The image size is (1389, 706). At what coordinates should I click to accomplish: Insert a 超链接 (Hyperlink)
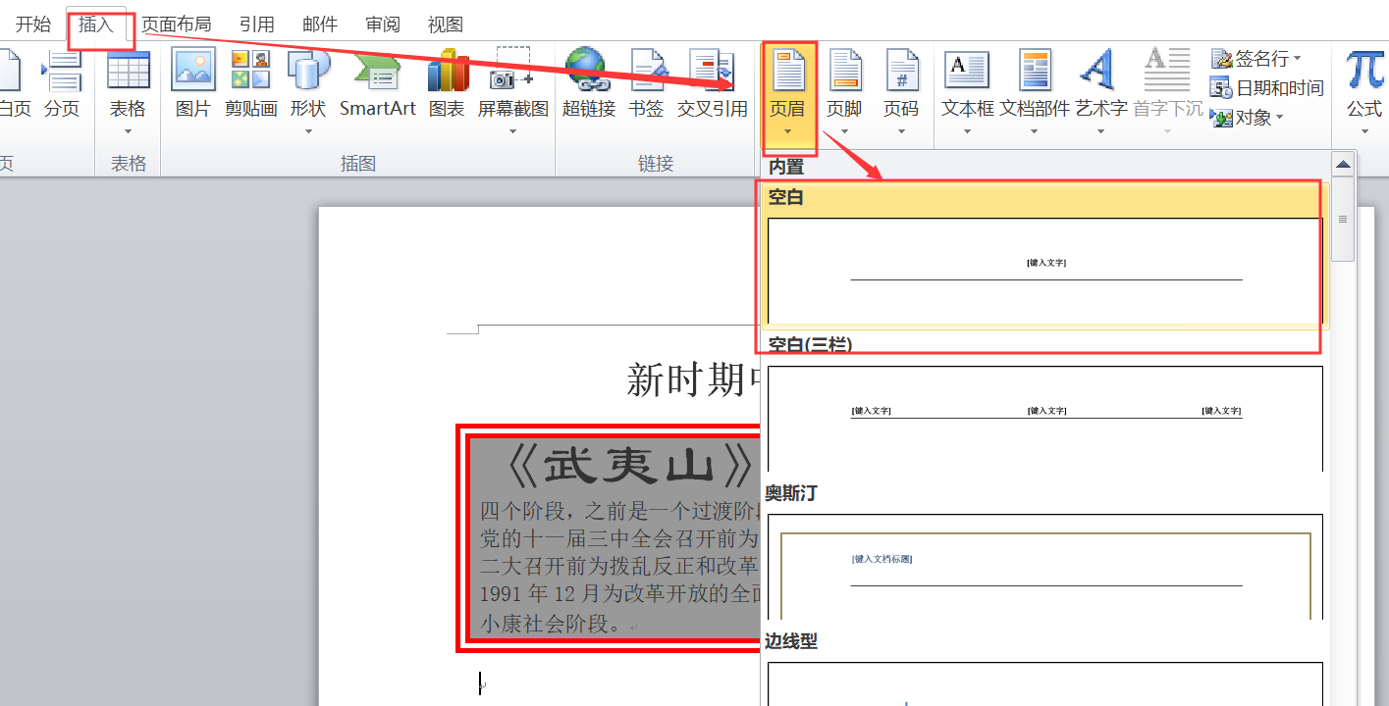pos(589,85)
